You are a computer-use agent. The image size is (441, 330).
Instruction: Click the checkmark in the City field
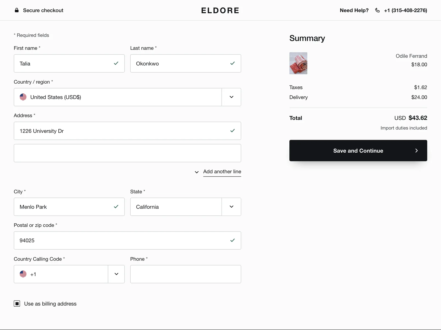pyautogui.click(x=116, y=207)
